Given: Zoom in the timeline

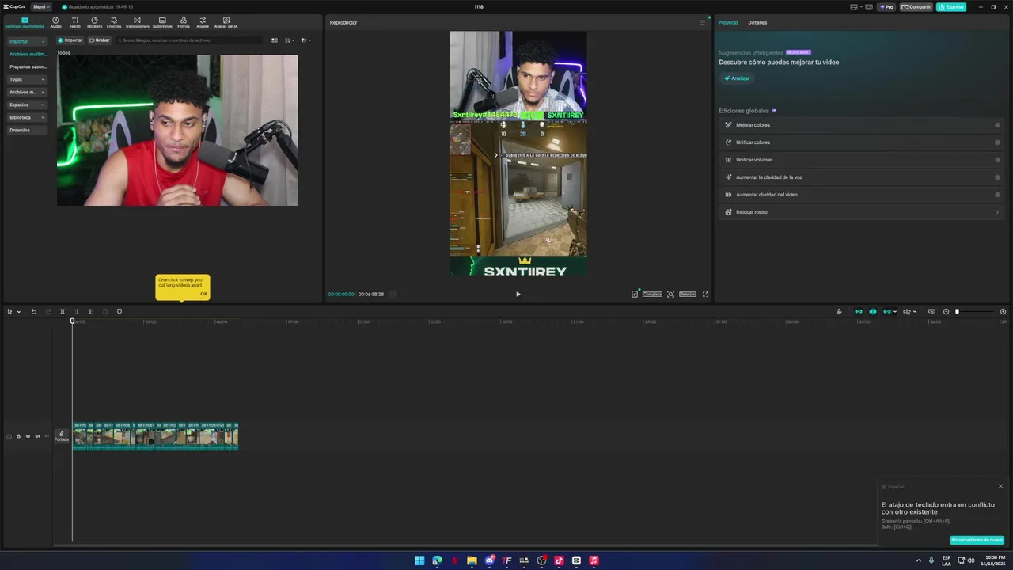Looking at the screenshot, I should pyautogui.click(x=1004, y=311).
